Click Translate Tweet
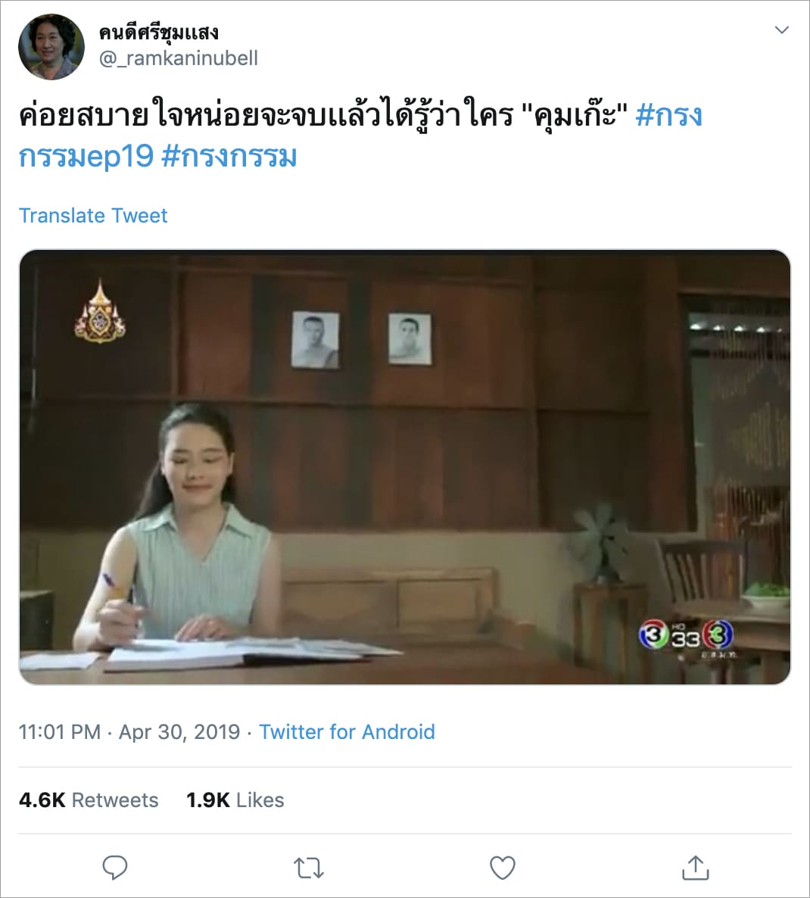The height and width of the screenshot is (898, 810). 93,215
